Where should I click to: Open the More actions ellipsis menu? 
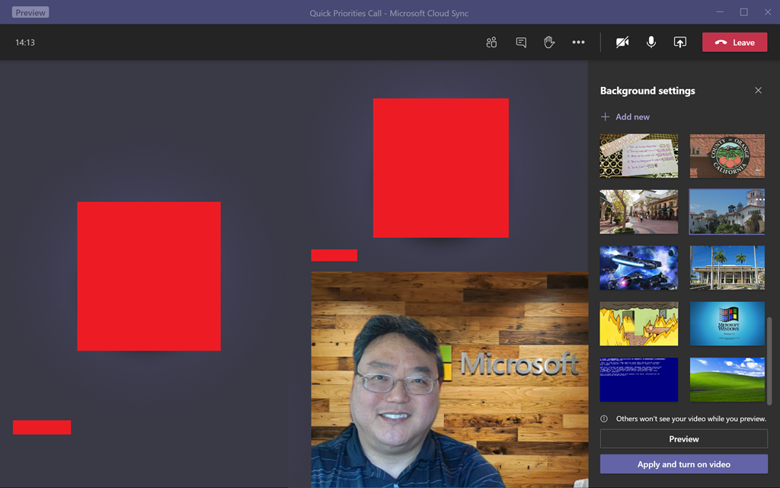pos(578,43)
